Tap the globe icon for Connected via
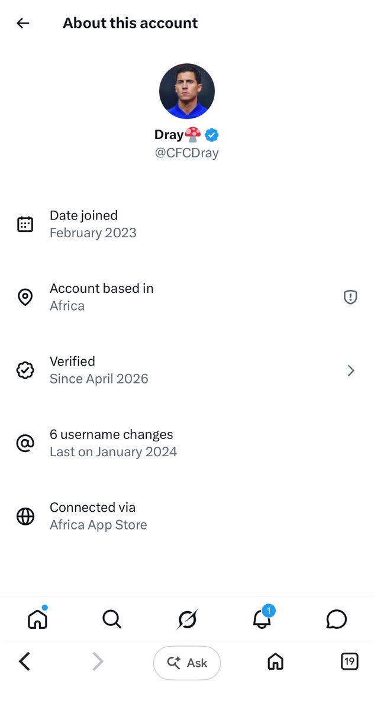The height and width of the screenshot is (710, 374). pos(25,517)
